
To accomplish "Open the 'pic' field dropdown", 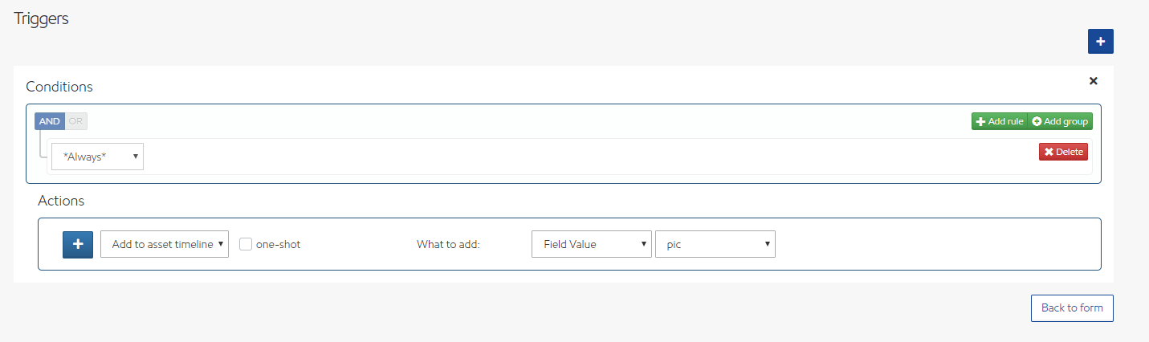I will (715, 244).
